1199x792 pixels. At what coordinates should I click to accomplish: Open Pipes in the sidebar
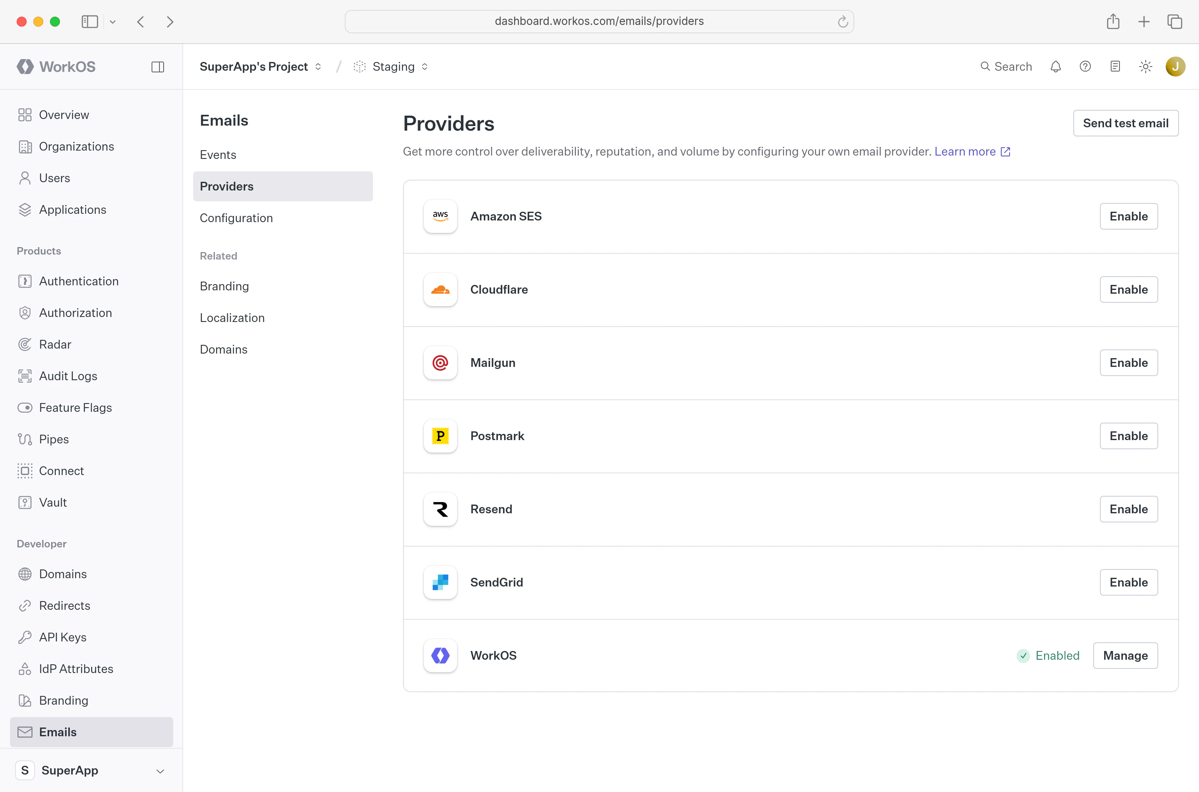(x=91, y=439)
